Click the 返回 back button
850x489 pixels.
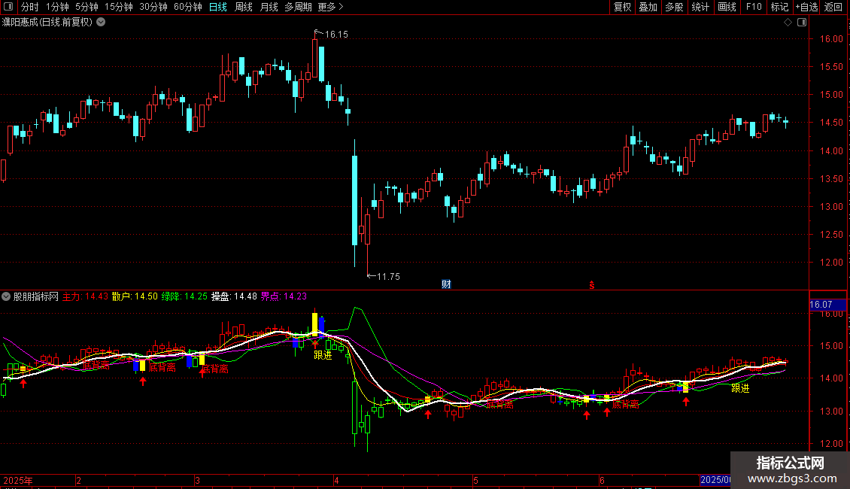pos(833,7)
